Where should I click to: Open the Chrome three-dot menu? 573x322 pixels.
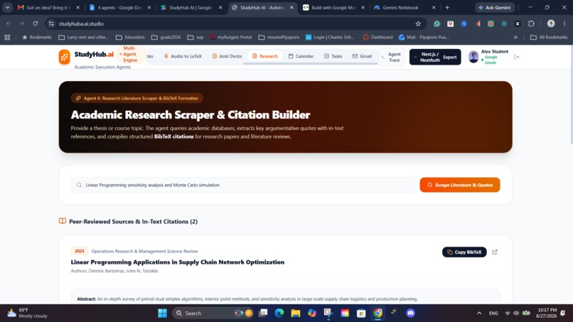point(564,23)
